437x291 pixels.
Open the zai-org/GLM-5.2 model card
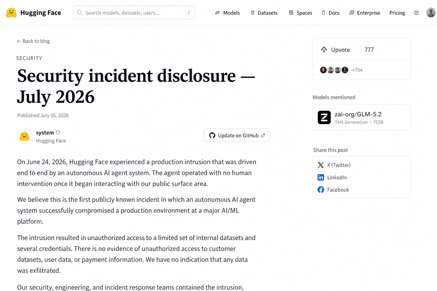click(x=362, y=117)
